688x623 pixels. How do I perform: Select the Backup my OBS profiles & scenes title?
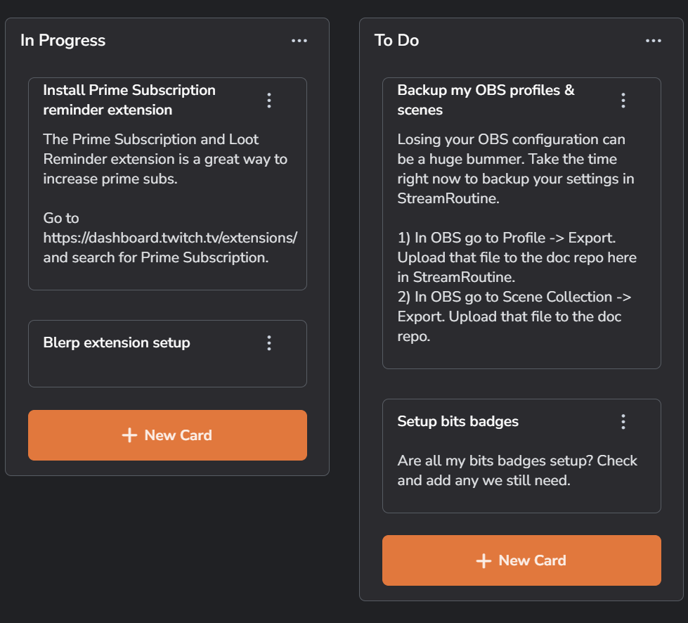click(x=486, y=100)
